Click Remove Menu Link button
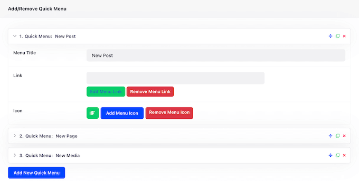Viewport: 359px width, 190px height. tap(150, 91)
